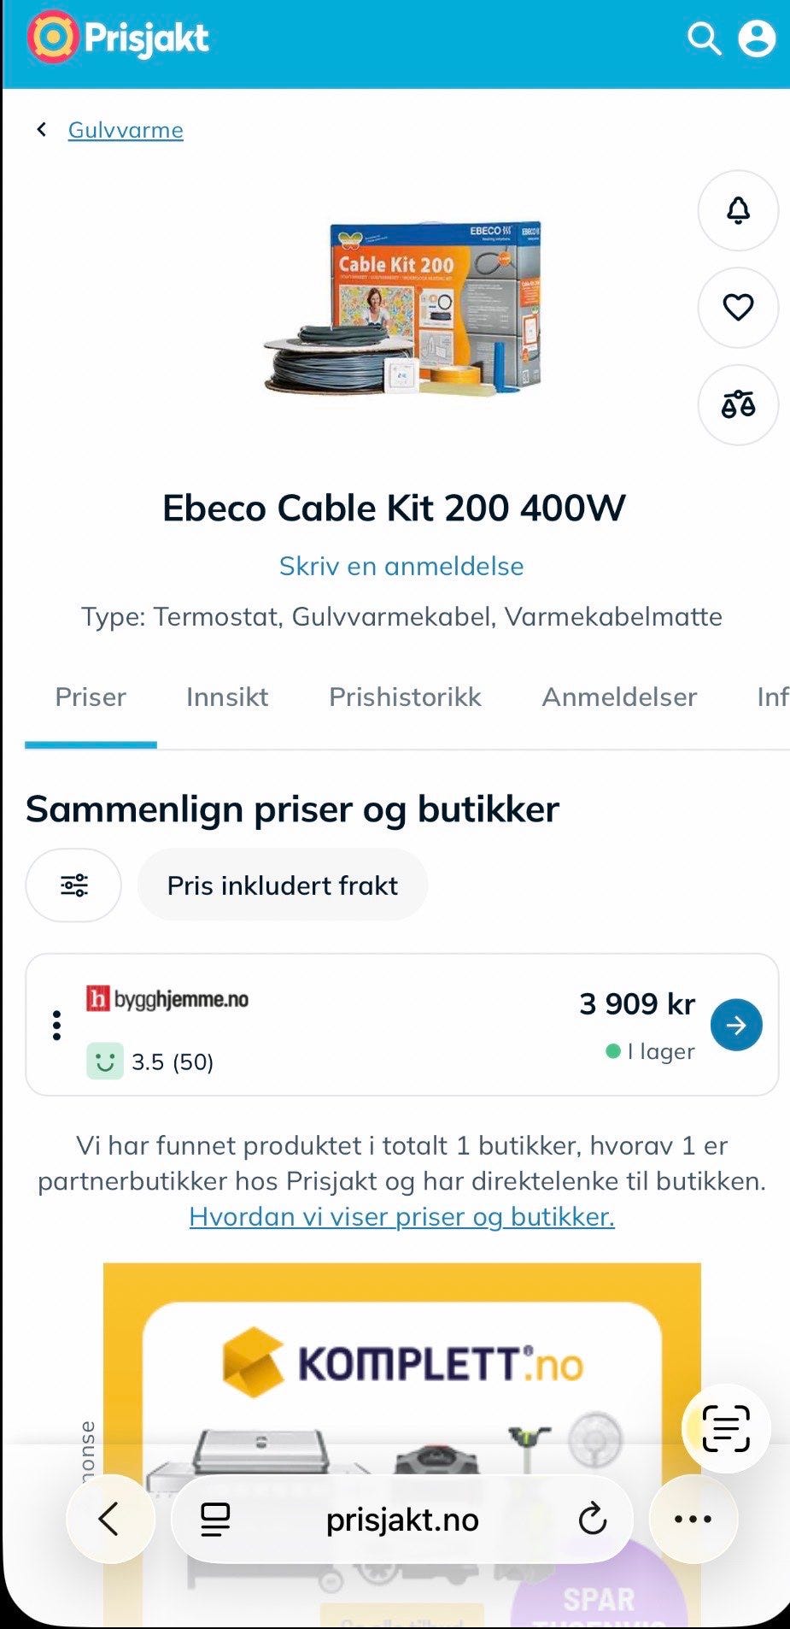Tap the compare scales icon
790x1629 pixels.
(x=738, y=405)
